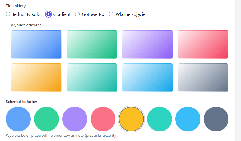Select the "Gradient" background radio option

point(49,14)
